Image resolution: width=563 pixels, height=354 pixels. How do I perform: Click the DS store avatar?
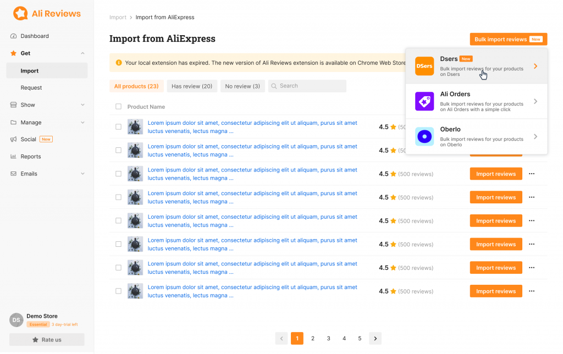tap(16, 320)
